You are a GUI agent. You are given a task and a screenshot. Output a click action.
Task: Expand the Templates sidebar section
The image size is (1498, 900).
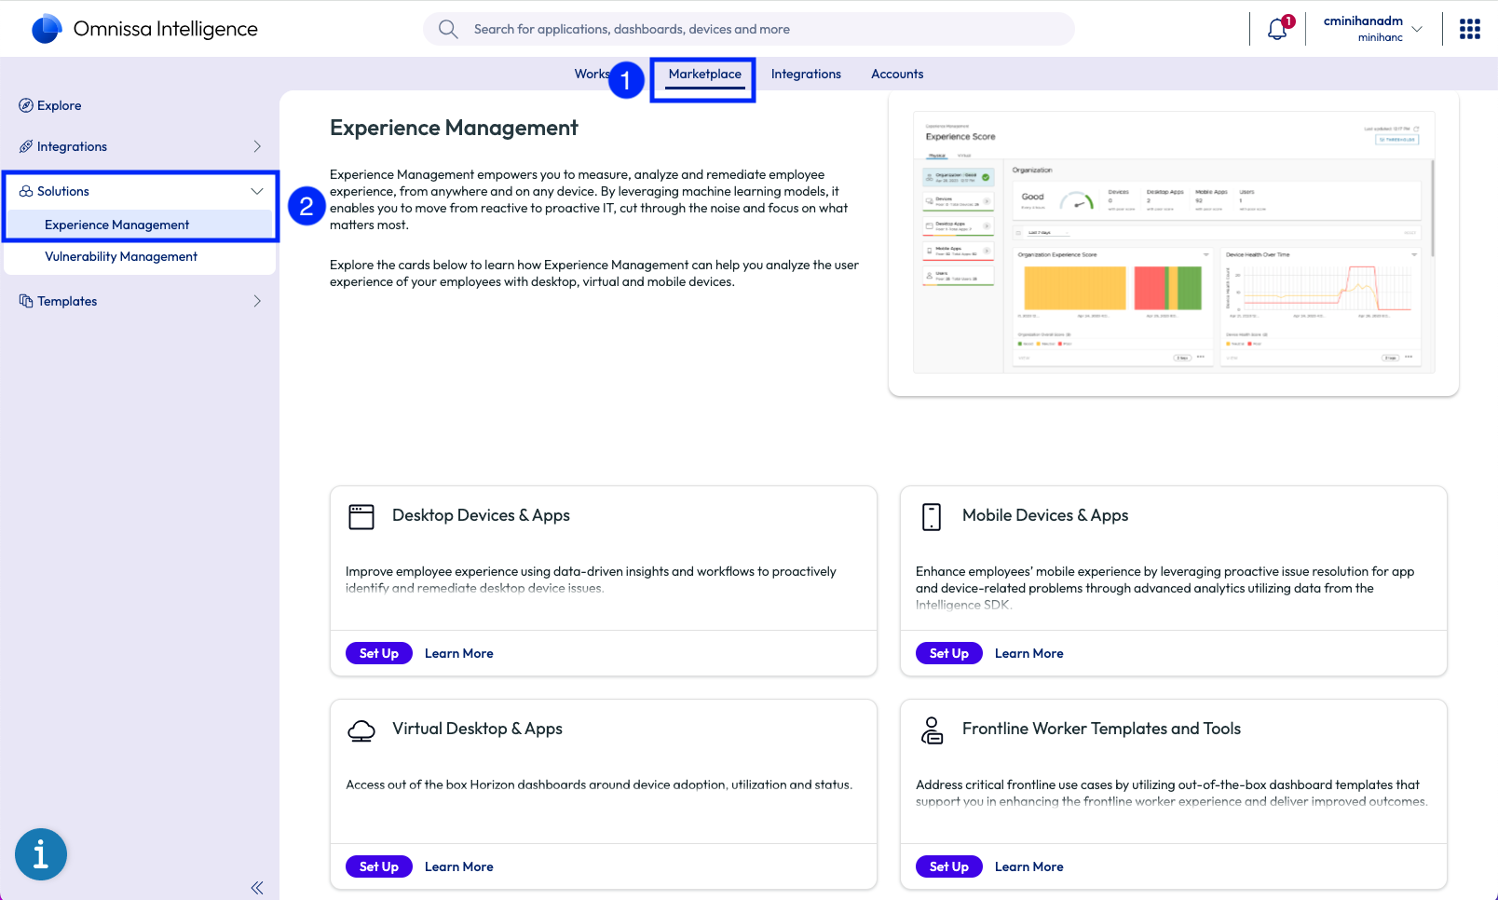(257, 301)
